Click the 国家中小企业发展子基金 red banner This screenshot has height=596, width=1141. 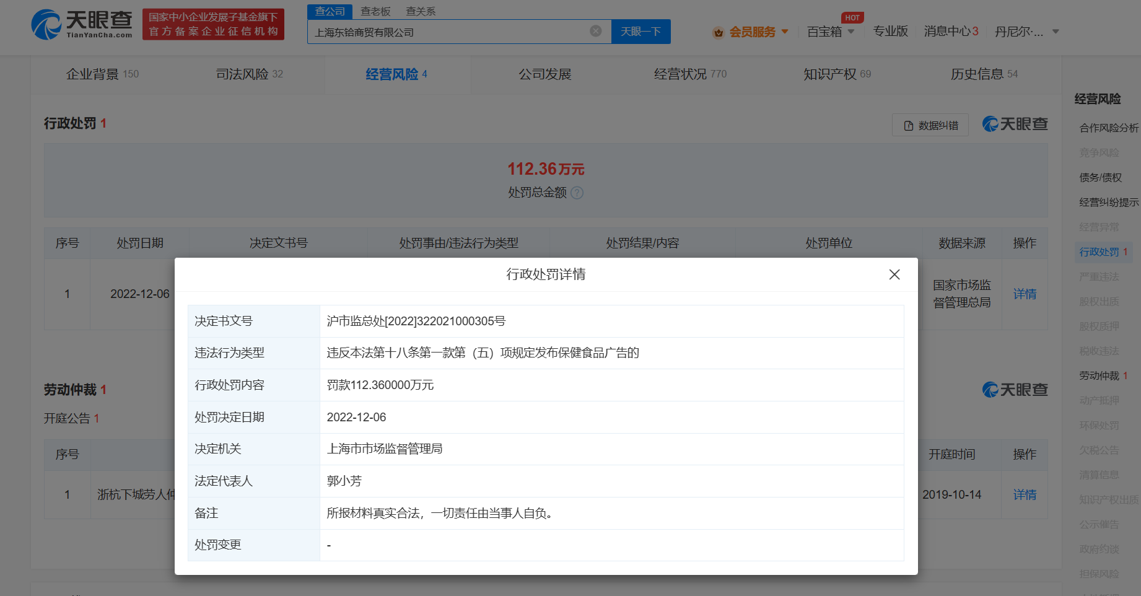[x=213, y=24]
